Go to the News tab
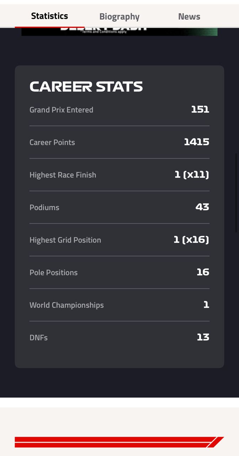The image size is (239, 456). coord(189,16)
